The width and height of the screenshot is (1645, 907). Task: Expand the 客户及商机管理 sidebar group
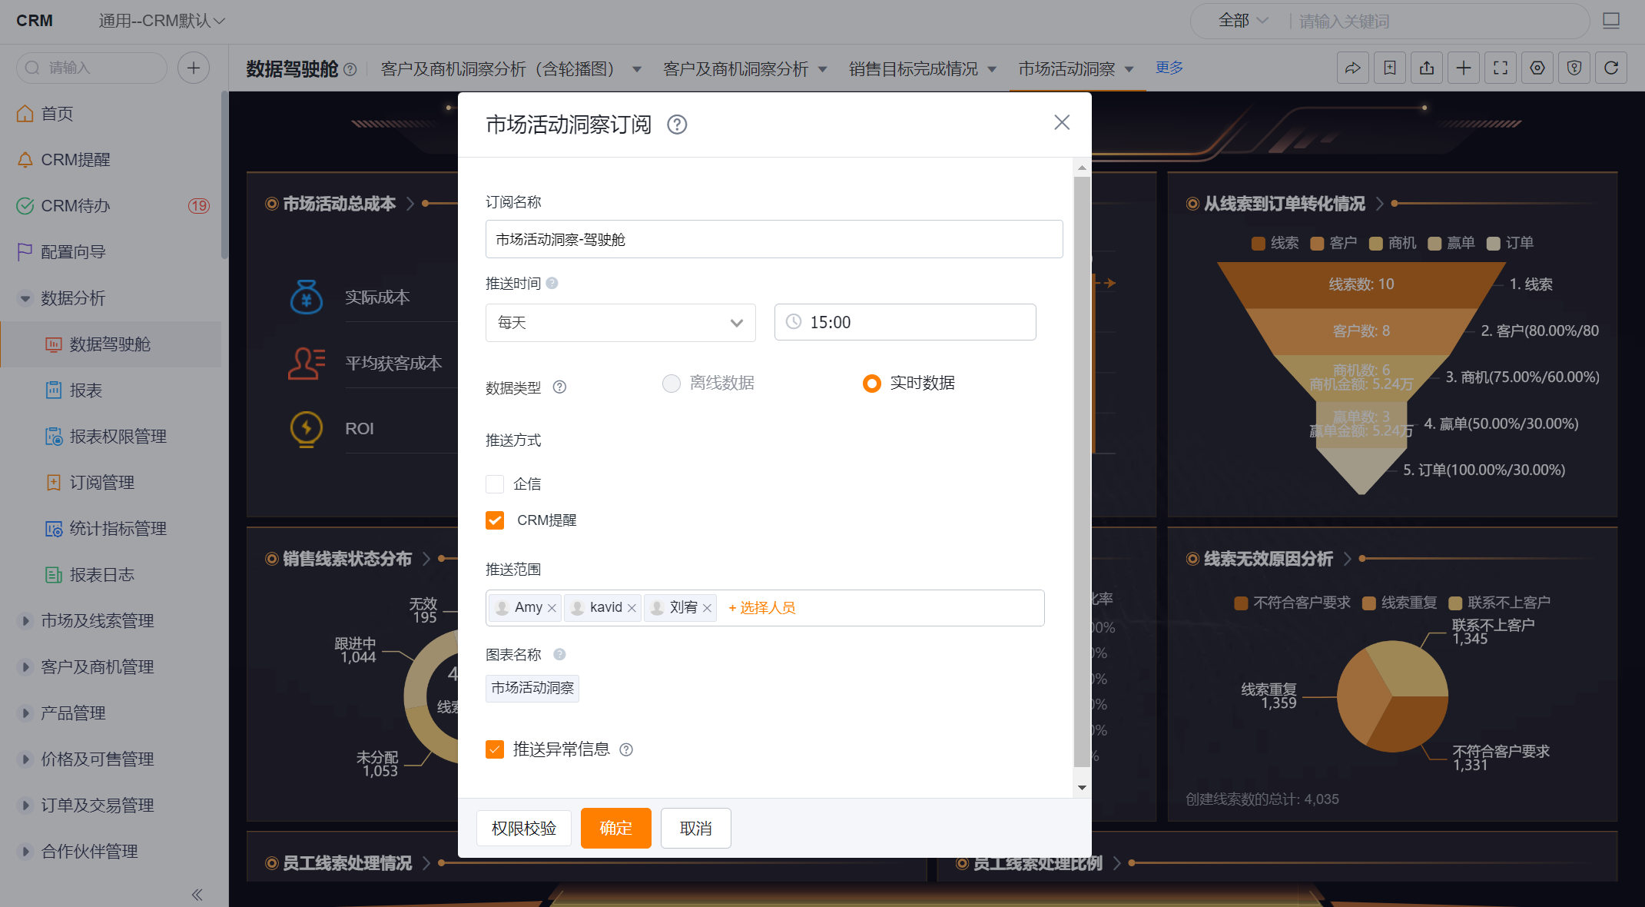25,667
